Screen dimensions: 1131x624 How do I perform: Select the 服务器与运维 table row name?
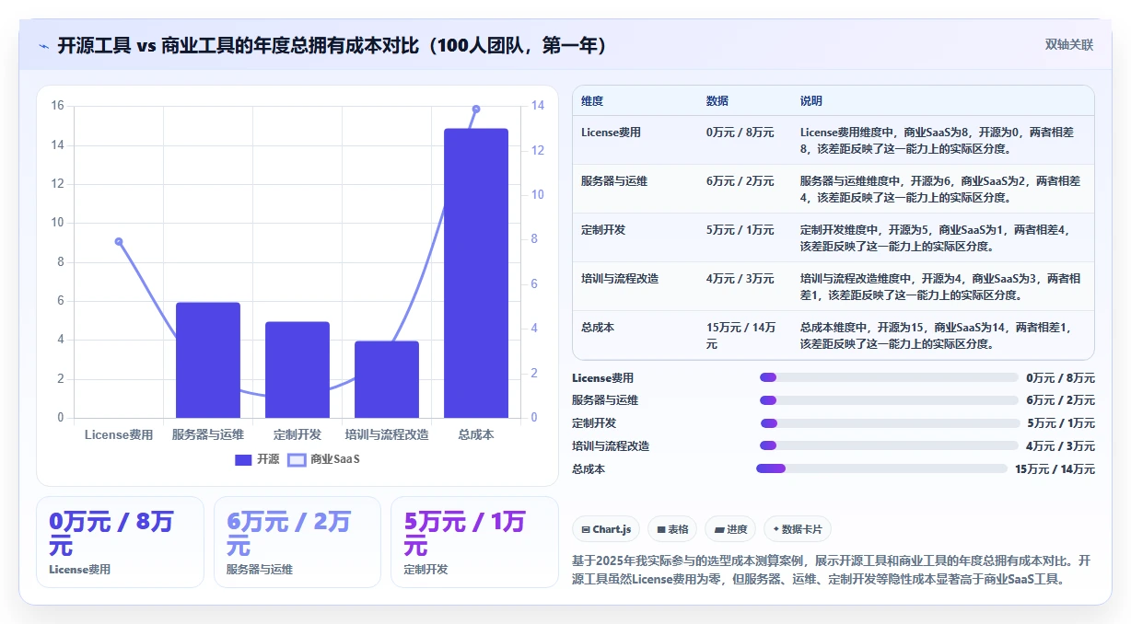tap(614, 181)
